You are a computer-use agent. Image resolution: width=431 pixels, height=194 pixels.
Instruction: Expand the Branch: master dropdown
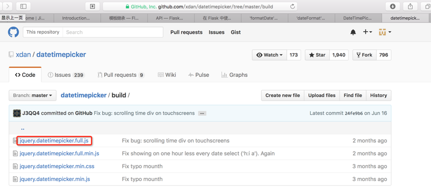32,95
